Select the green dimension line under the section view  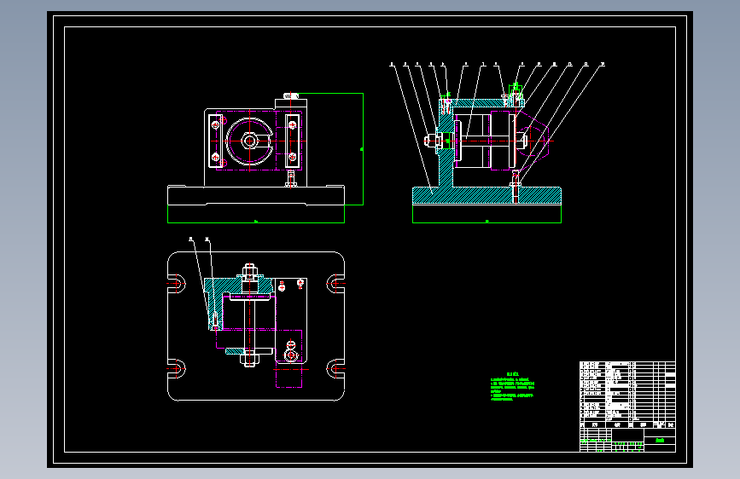[x=487, y=222]
